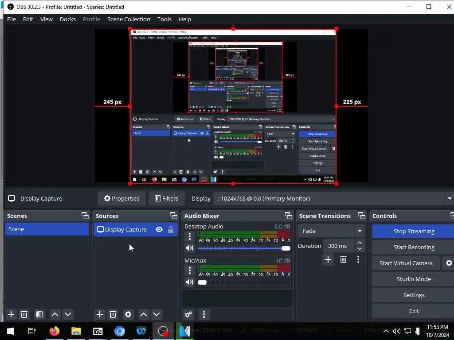
Task: Mute Desktop Audio speaker icon
Action: coord(190,248)
